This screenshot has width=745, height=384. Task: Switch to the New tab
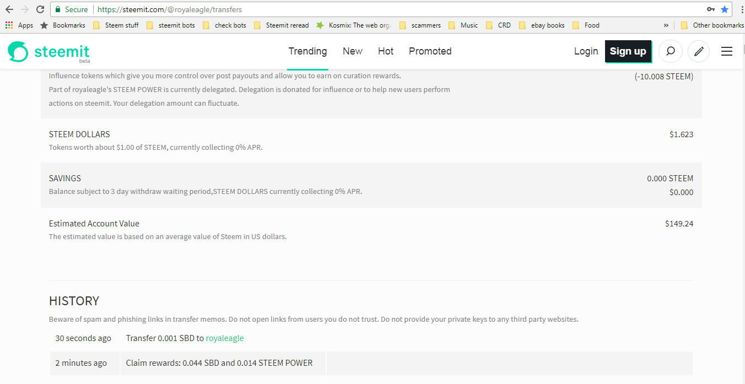[353, 51]
